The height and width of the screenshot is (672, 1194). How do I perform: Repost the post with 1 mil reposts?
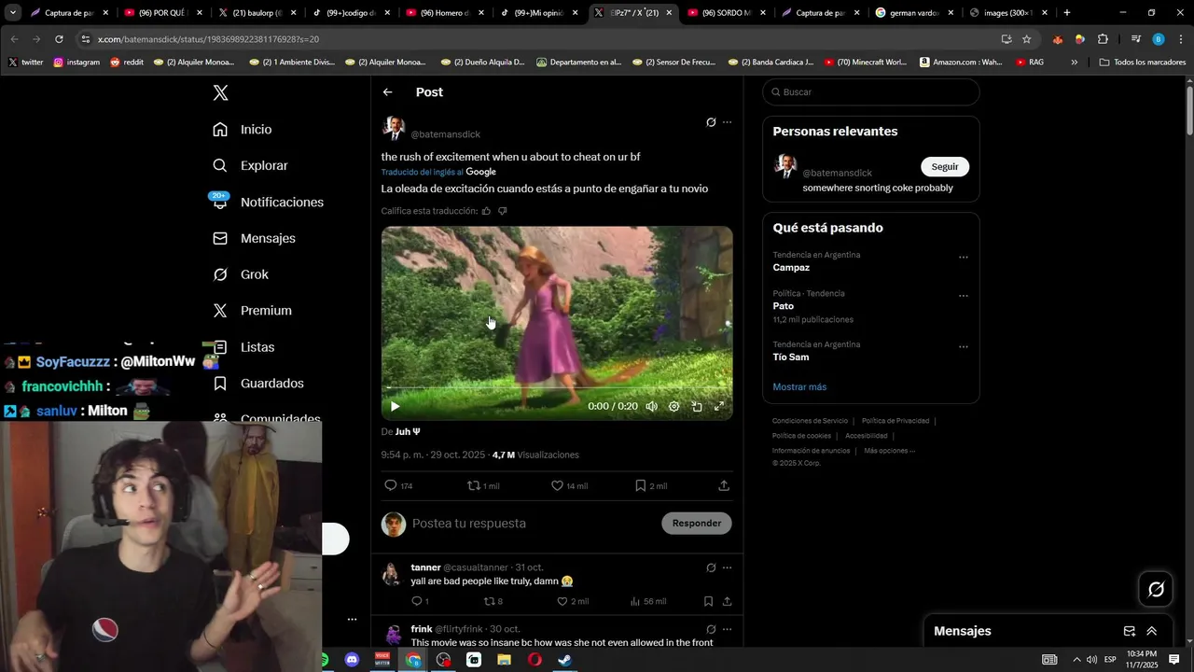pos(483,485)
